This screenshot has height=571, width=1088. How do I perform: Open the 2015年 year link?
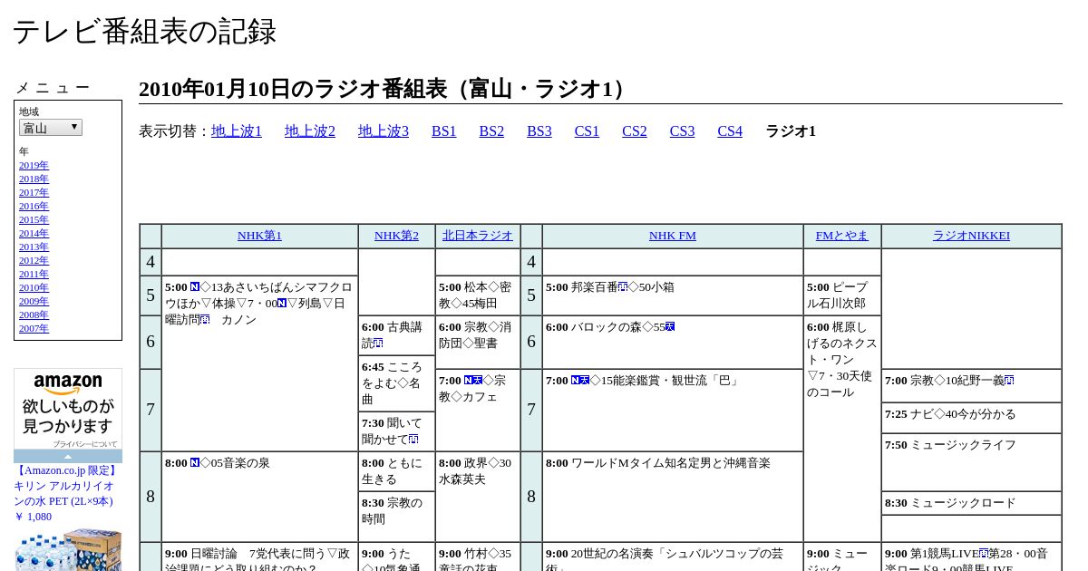click(x=34, y=220)
